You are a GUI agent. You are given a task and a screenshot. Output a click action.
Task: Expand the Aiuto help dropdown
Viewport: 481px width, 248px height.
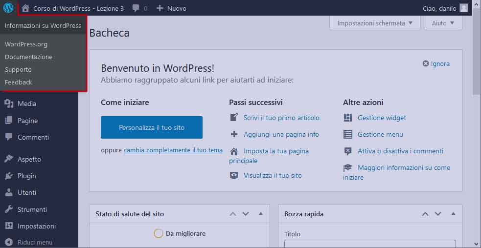[443, 23]
